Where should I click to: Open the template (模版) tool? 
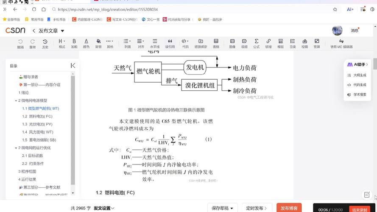(x=280, y=44)
